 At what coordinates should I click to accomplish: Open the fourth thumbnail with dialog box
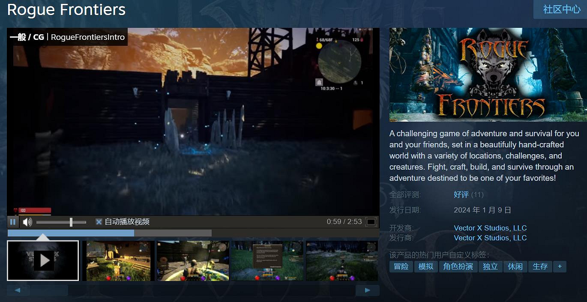[x=267, y=260]
